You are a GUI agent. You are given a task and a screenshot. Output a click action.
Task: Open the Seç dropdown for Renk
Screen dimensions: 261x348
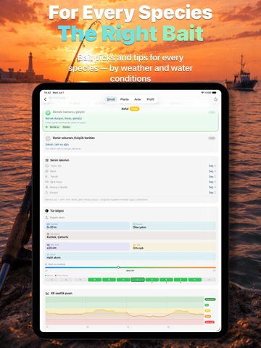coord(212,171)
